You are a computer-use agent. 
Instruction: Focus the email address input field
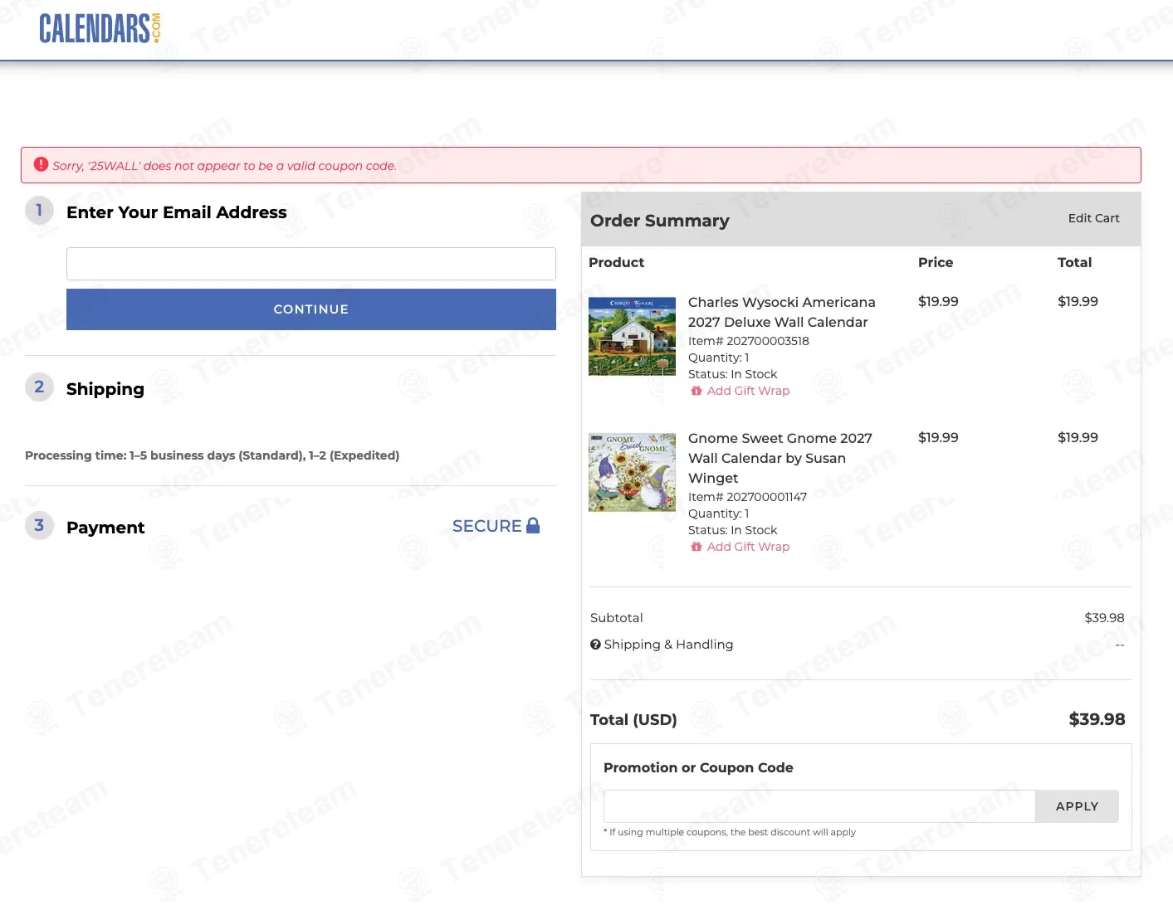[x=311, y=264]
